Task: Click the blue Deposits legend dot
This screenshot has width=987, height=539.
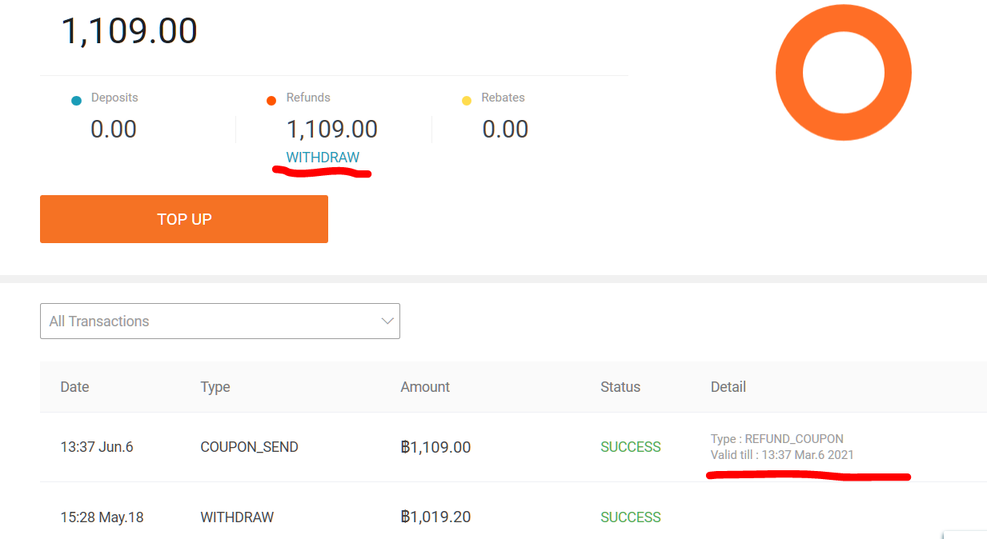Action: pos(76,100)
